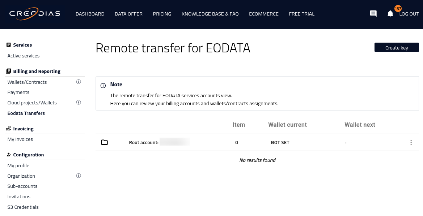
Task: Open Active services in sidebar
Action: [x=24, y=56]
